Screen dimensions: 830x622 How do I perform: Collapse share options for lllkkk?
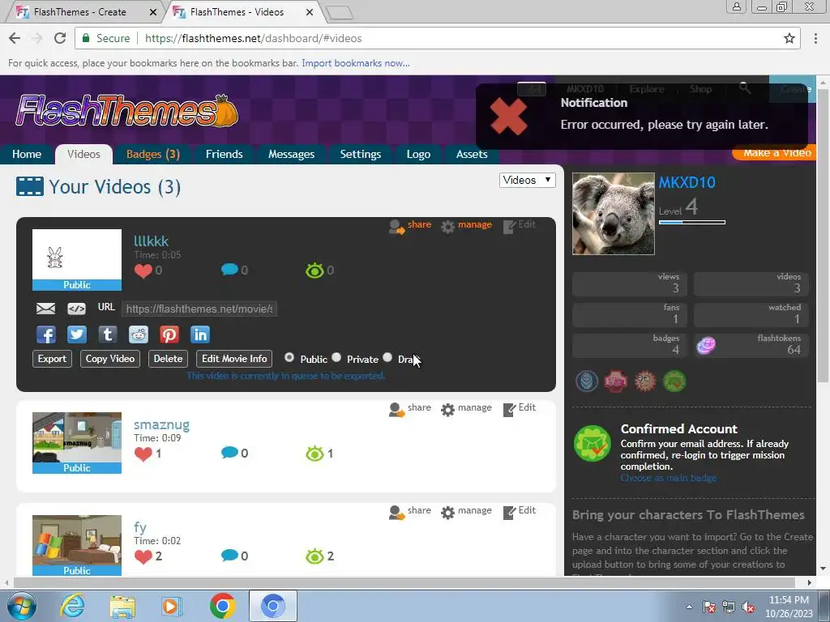pyautogui.click(x=409, y=225)
